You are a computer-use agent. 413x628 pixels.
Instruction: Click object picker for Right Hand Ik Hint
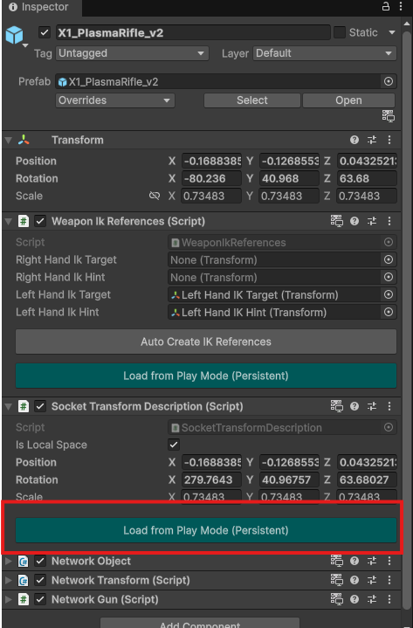(389, 277)
